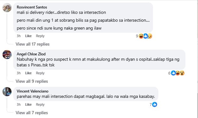Image resolution: width=198 pixels, height=118 pixels.
Task: Click reaction emojis on Angel Chloe Zlod's comment
Action: click(178, 73)
